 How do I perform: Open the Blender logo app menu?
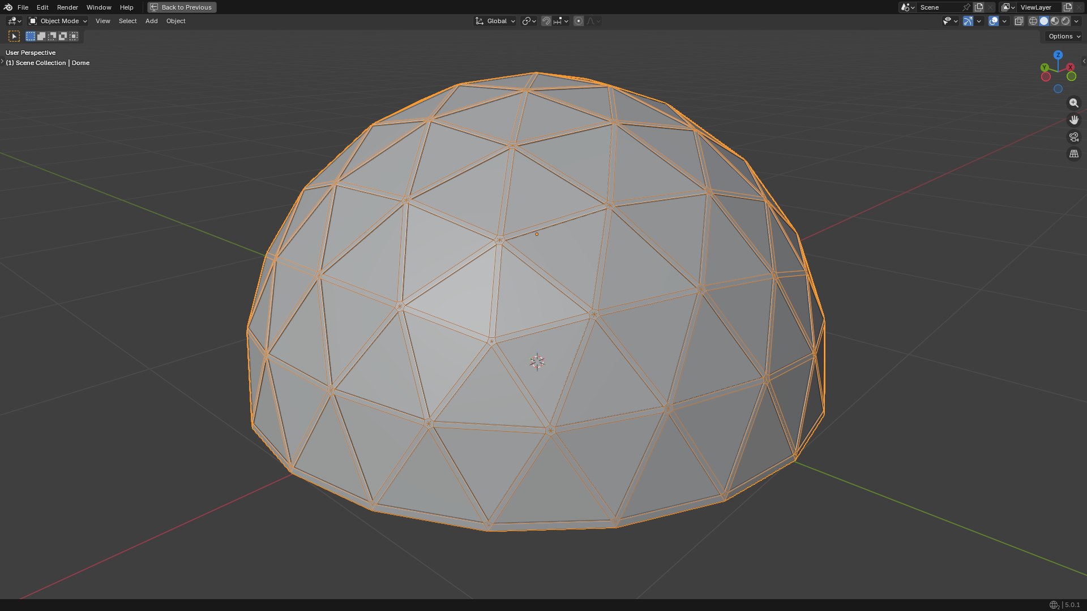(x=8, y=7)
